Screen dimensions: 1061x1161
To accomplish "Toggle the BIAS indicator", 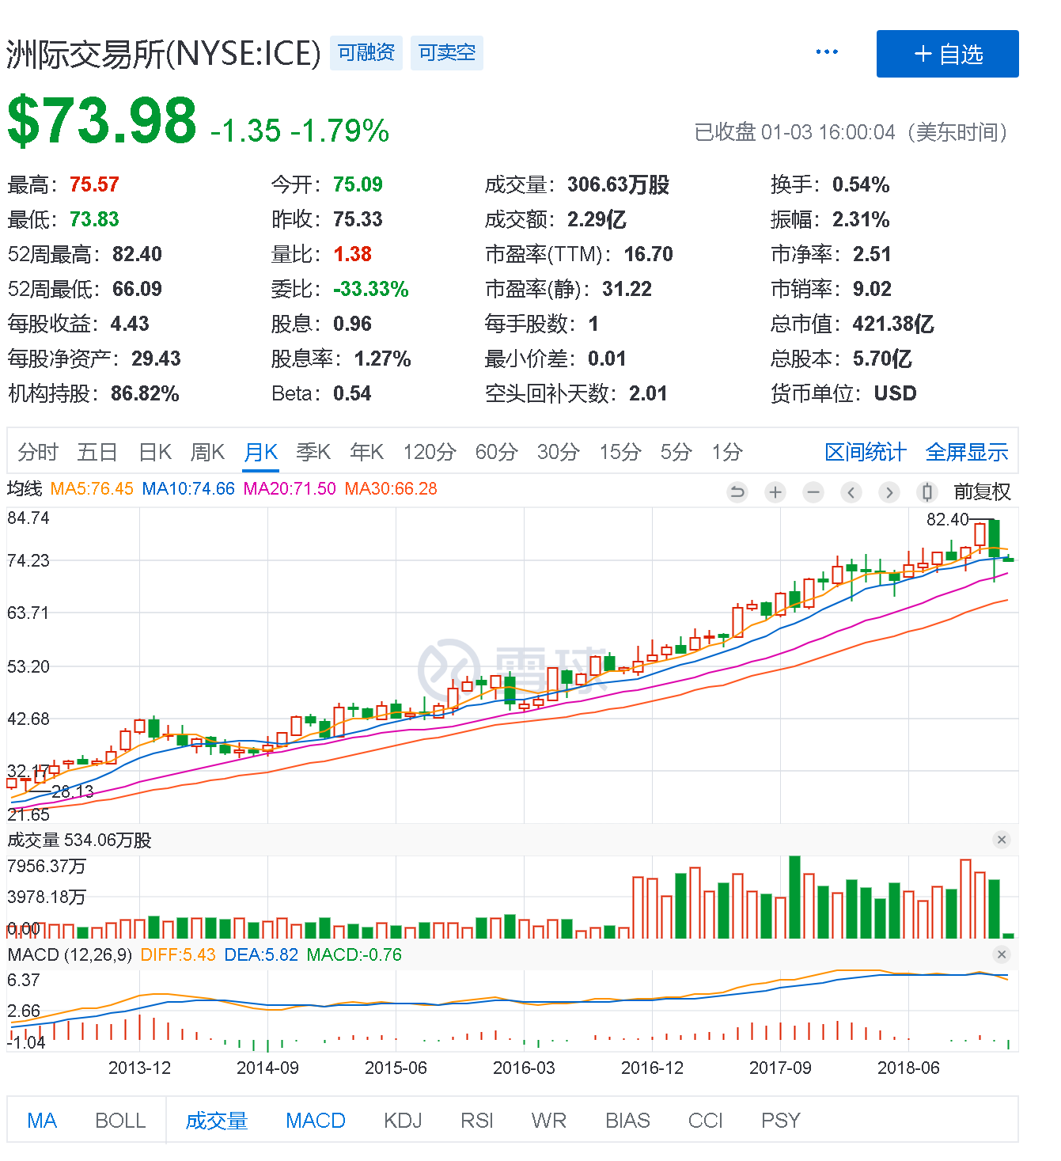I will pyautogui.click(x=627, y=1121).
